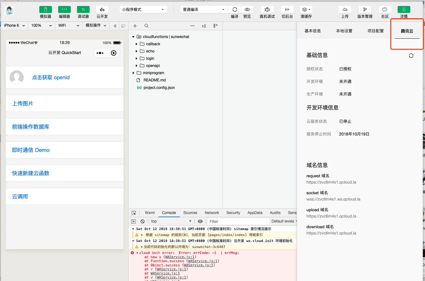Click the 详情 details button
Screen dimensions: 425x281
tap(404, 9)
